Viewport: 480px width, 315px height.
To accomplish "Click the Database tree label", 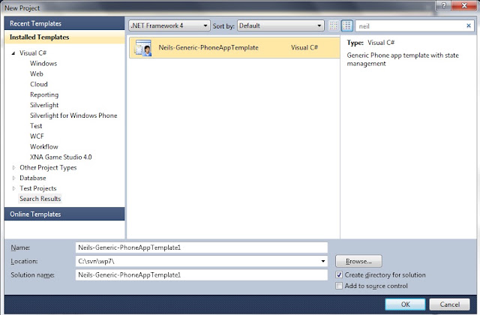I will (x=33, y=178).
